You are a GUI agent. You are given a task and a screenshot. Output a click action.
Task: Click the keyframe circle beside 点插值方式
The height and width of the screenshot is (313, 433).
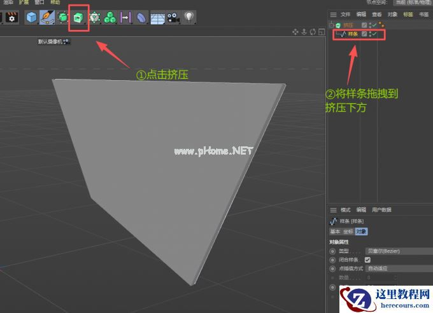coord(333,268)
